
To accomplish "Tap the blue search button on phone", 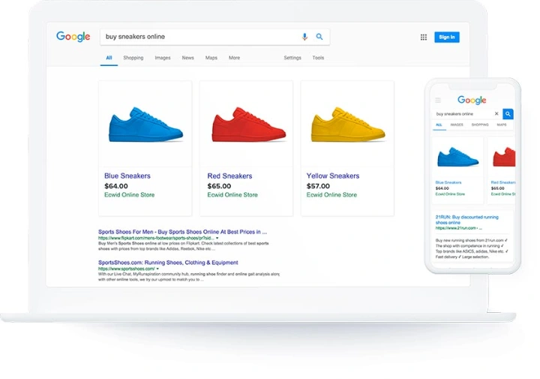I will (508, 114).
